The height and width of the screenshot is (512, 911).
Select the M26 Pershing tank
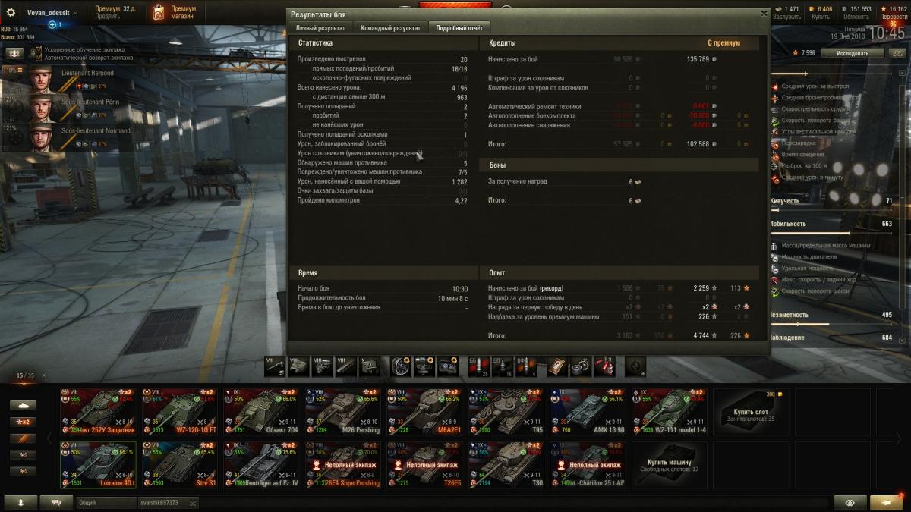343,412
